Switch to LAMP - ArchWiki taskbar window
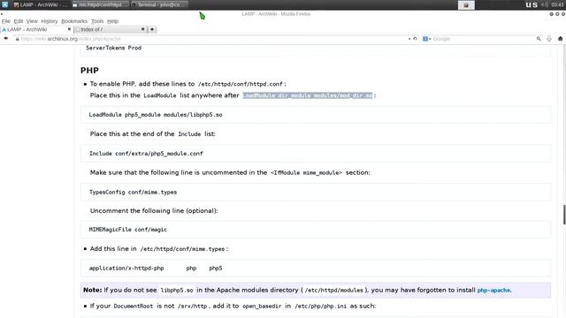The image size is (566, 318). pos(41,4)
